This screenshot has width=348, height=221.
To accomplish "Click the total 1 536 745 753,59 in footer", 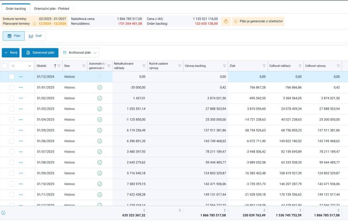I will [288, 215].
